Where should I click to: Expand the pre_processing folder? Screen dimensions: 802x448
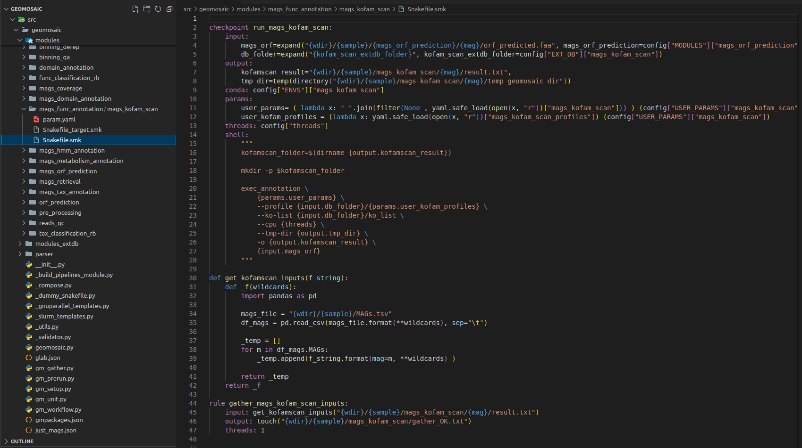click(24, 212)
